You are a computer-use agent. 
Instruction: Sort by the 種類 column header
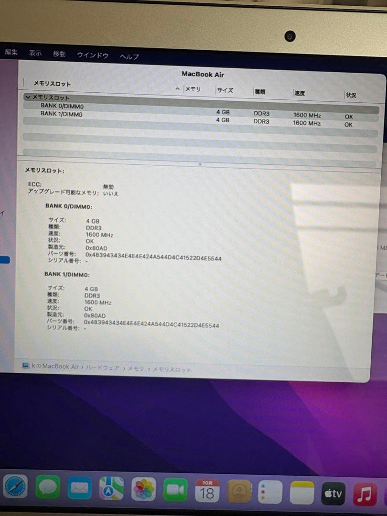click(260, 91)
